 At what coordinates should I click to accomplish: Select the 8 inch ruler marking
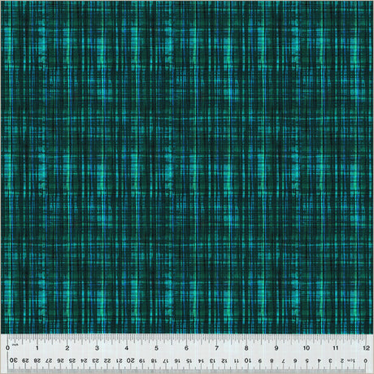[x=246, y=348]
